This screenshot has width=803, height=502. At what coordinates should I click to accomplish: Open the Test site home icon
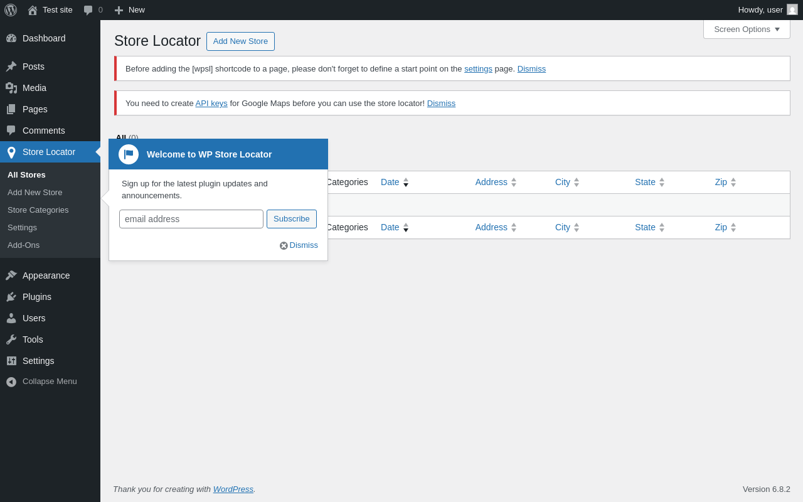[x=33, y=10]
